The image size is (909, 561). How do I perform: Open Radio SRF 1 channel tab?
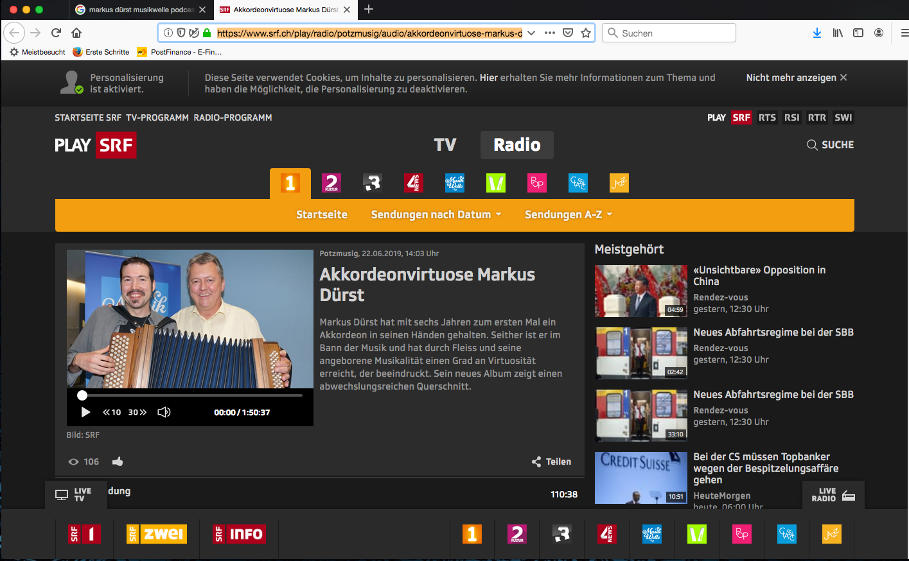tap(290, 184)
